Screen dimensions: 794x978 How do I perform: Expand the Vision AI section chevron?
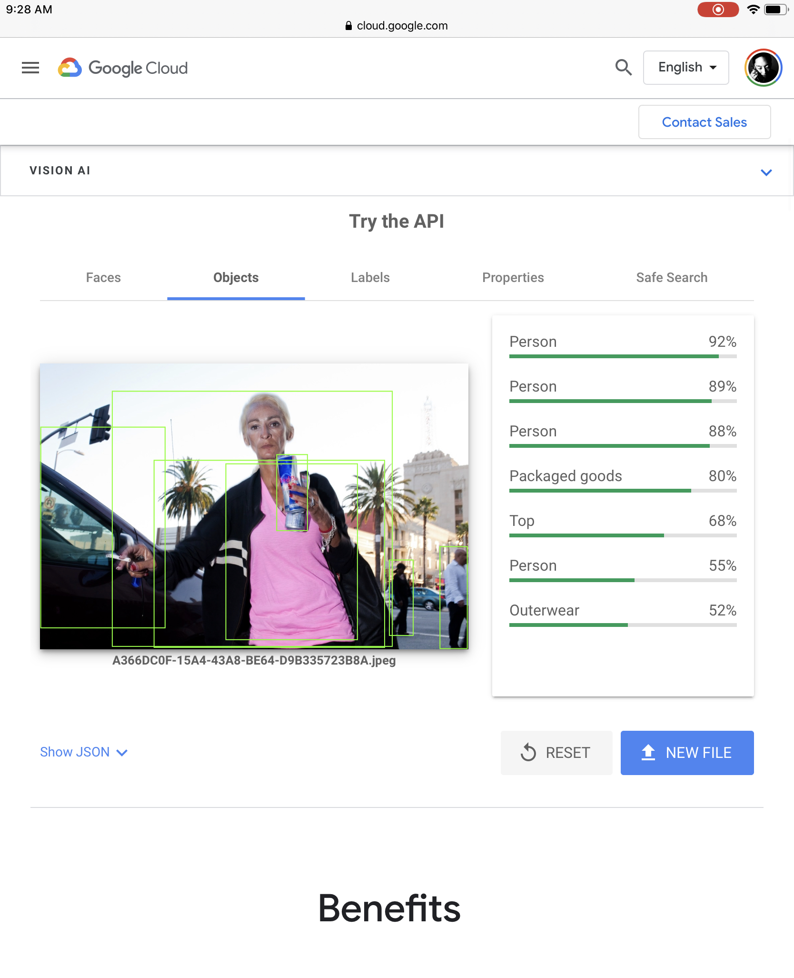766,172
